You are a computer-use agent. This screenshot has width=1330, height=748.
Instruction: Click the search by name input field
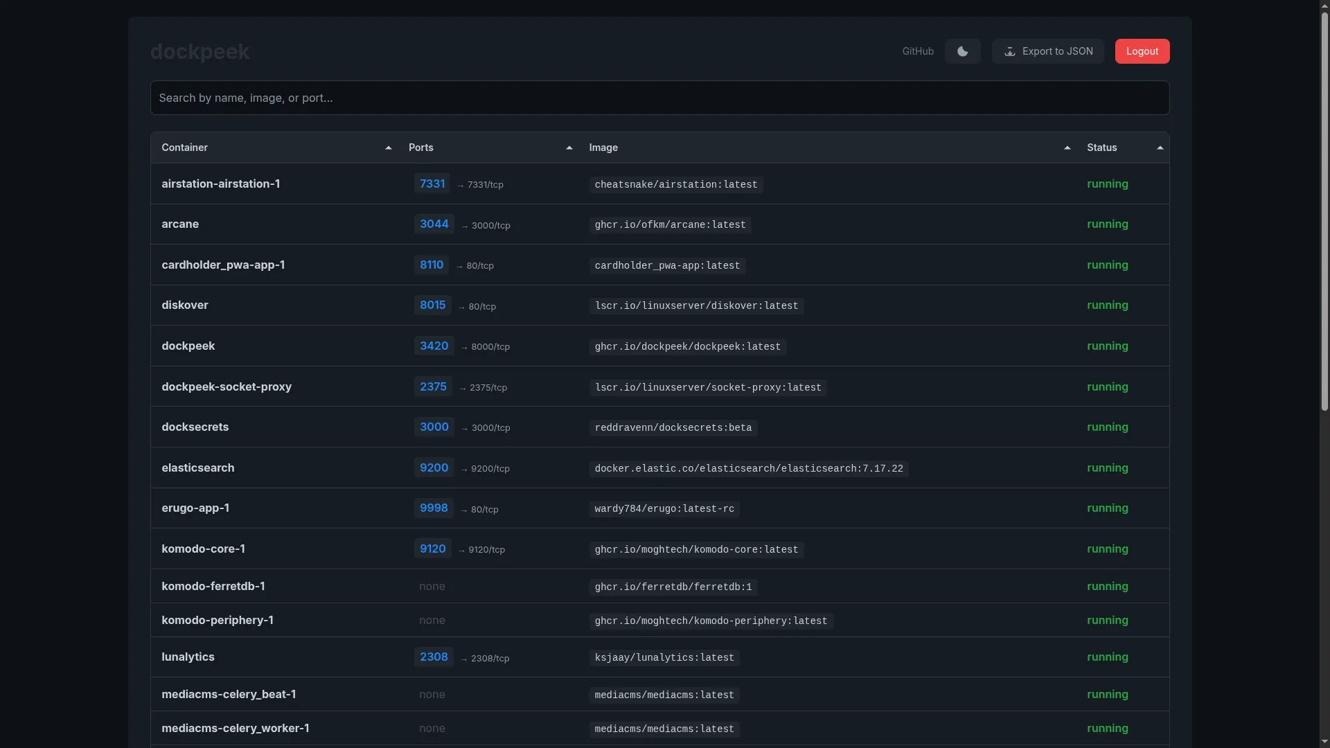point(659,98)
